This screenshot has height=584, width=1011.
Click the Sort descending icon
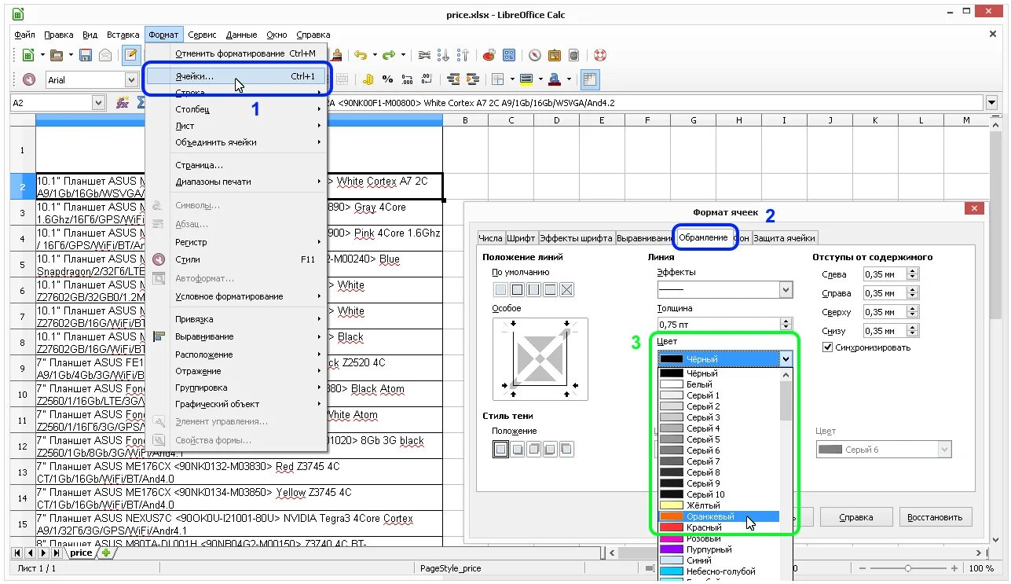[463, 55]
